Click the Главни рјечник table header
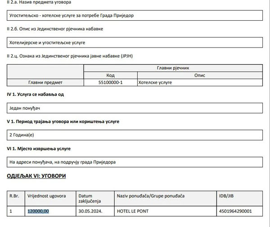 tap(173, 68)
